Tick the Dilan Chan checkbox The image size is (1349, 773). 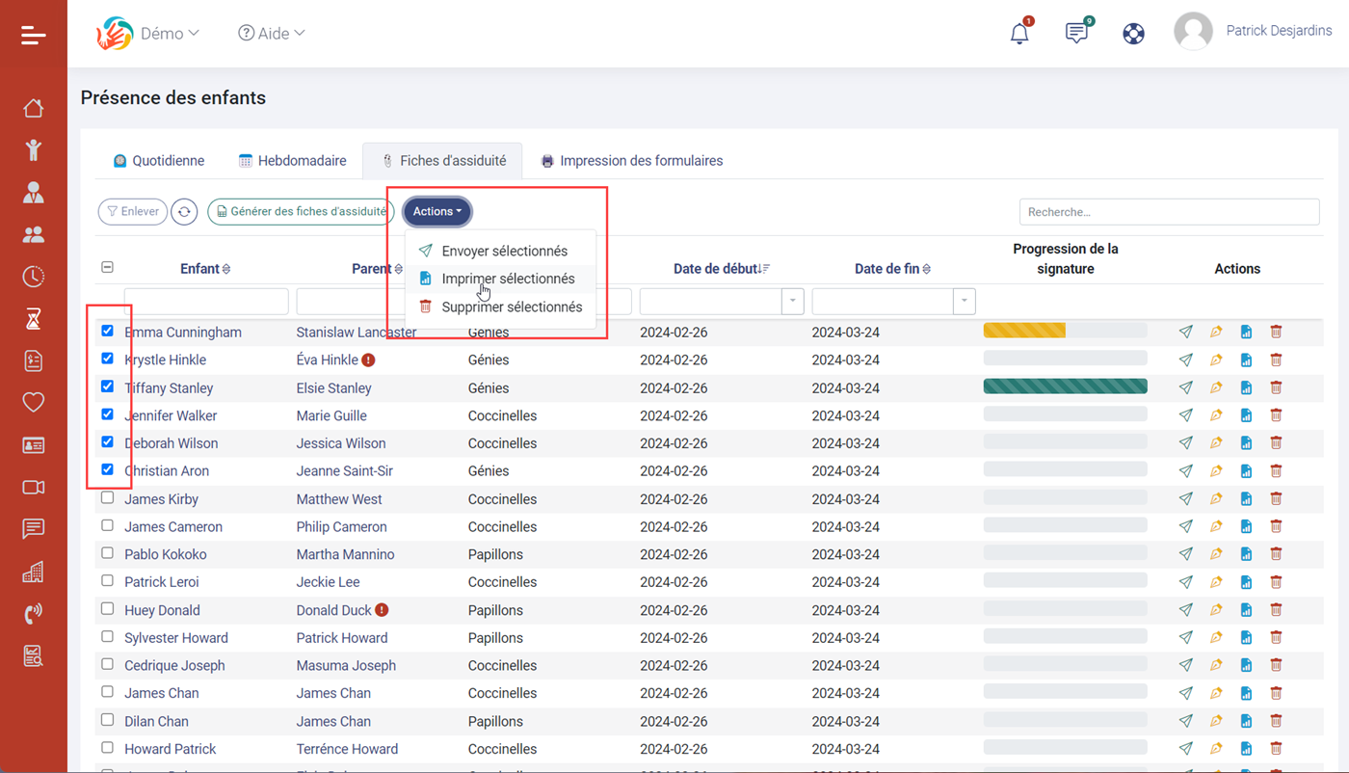point(107,720)
